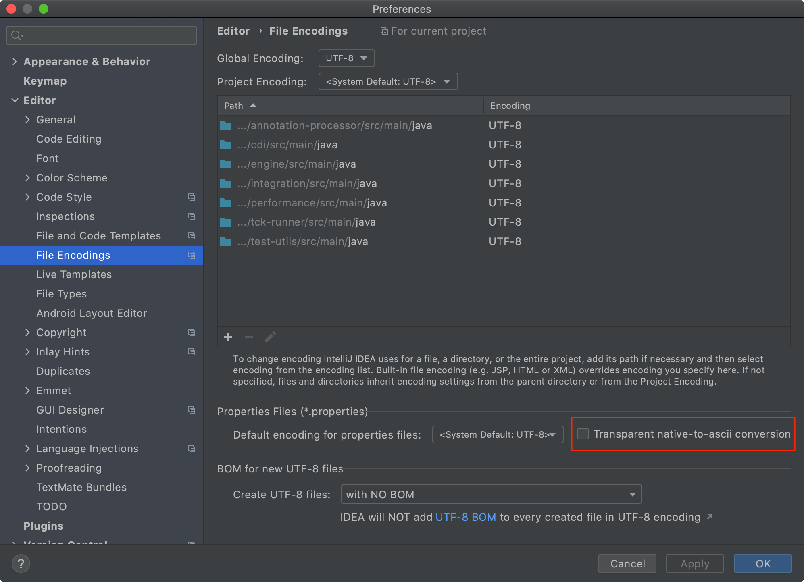This screenshot has width=804, height=582.
Task: Click the search magnifier icon
Action: click(x=16, y=35)
